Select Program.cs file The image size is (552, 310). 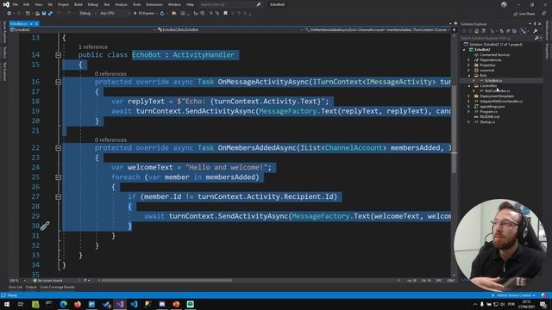click(489, 111)
